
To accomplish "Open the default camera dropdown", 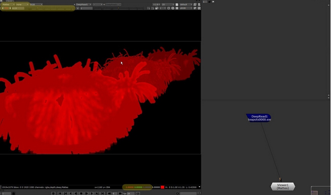I will [186, 5].
